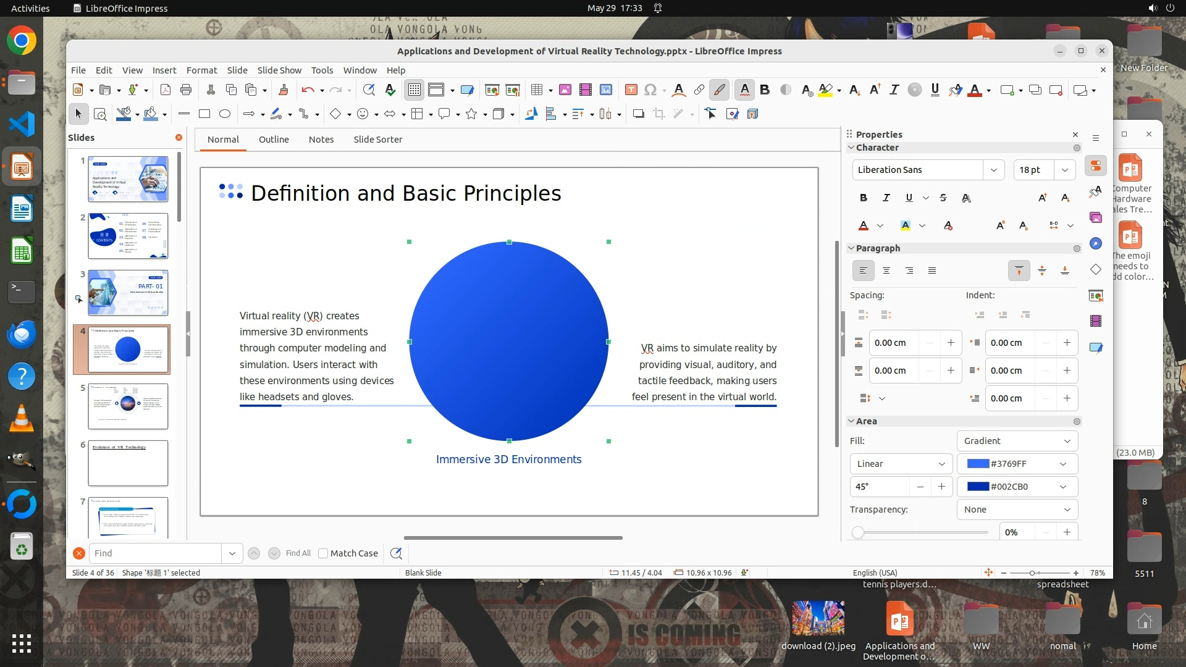
Task: Collapse the Paragraph section
Action: pyautogui.click(x=851, y=248)
